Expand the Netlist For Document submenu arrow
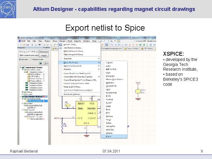This screenshot has height=159, width=212. click(99, 66)
